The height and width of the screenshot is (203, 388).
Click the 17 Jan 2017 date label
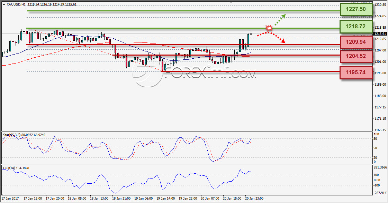pyautogui.click(x=10, y=198)
